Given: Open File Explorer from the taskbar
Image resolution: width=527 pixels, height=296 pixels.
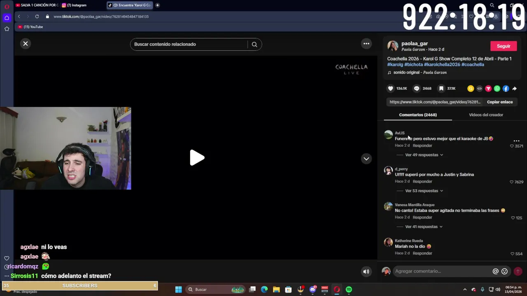Looking at the screenshot, I should click(x=276, y=289).
